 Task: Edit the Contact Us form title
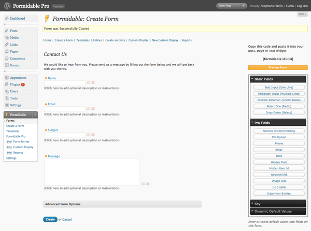click(x=55, y=54)
